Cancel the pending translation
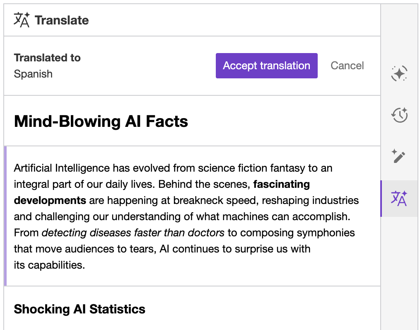 coord(347,66)
